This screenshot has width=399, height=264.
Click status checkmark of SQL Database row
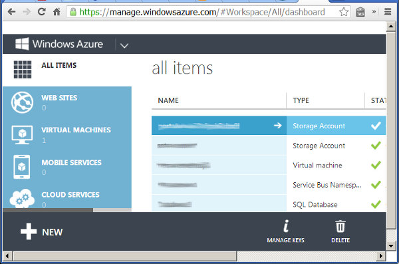[376, 204]
